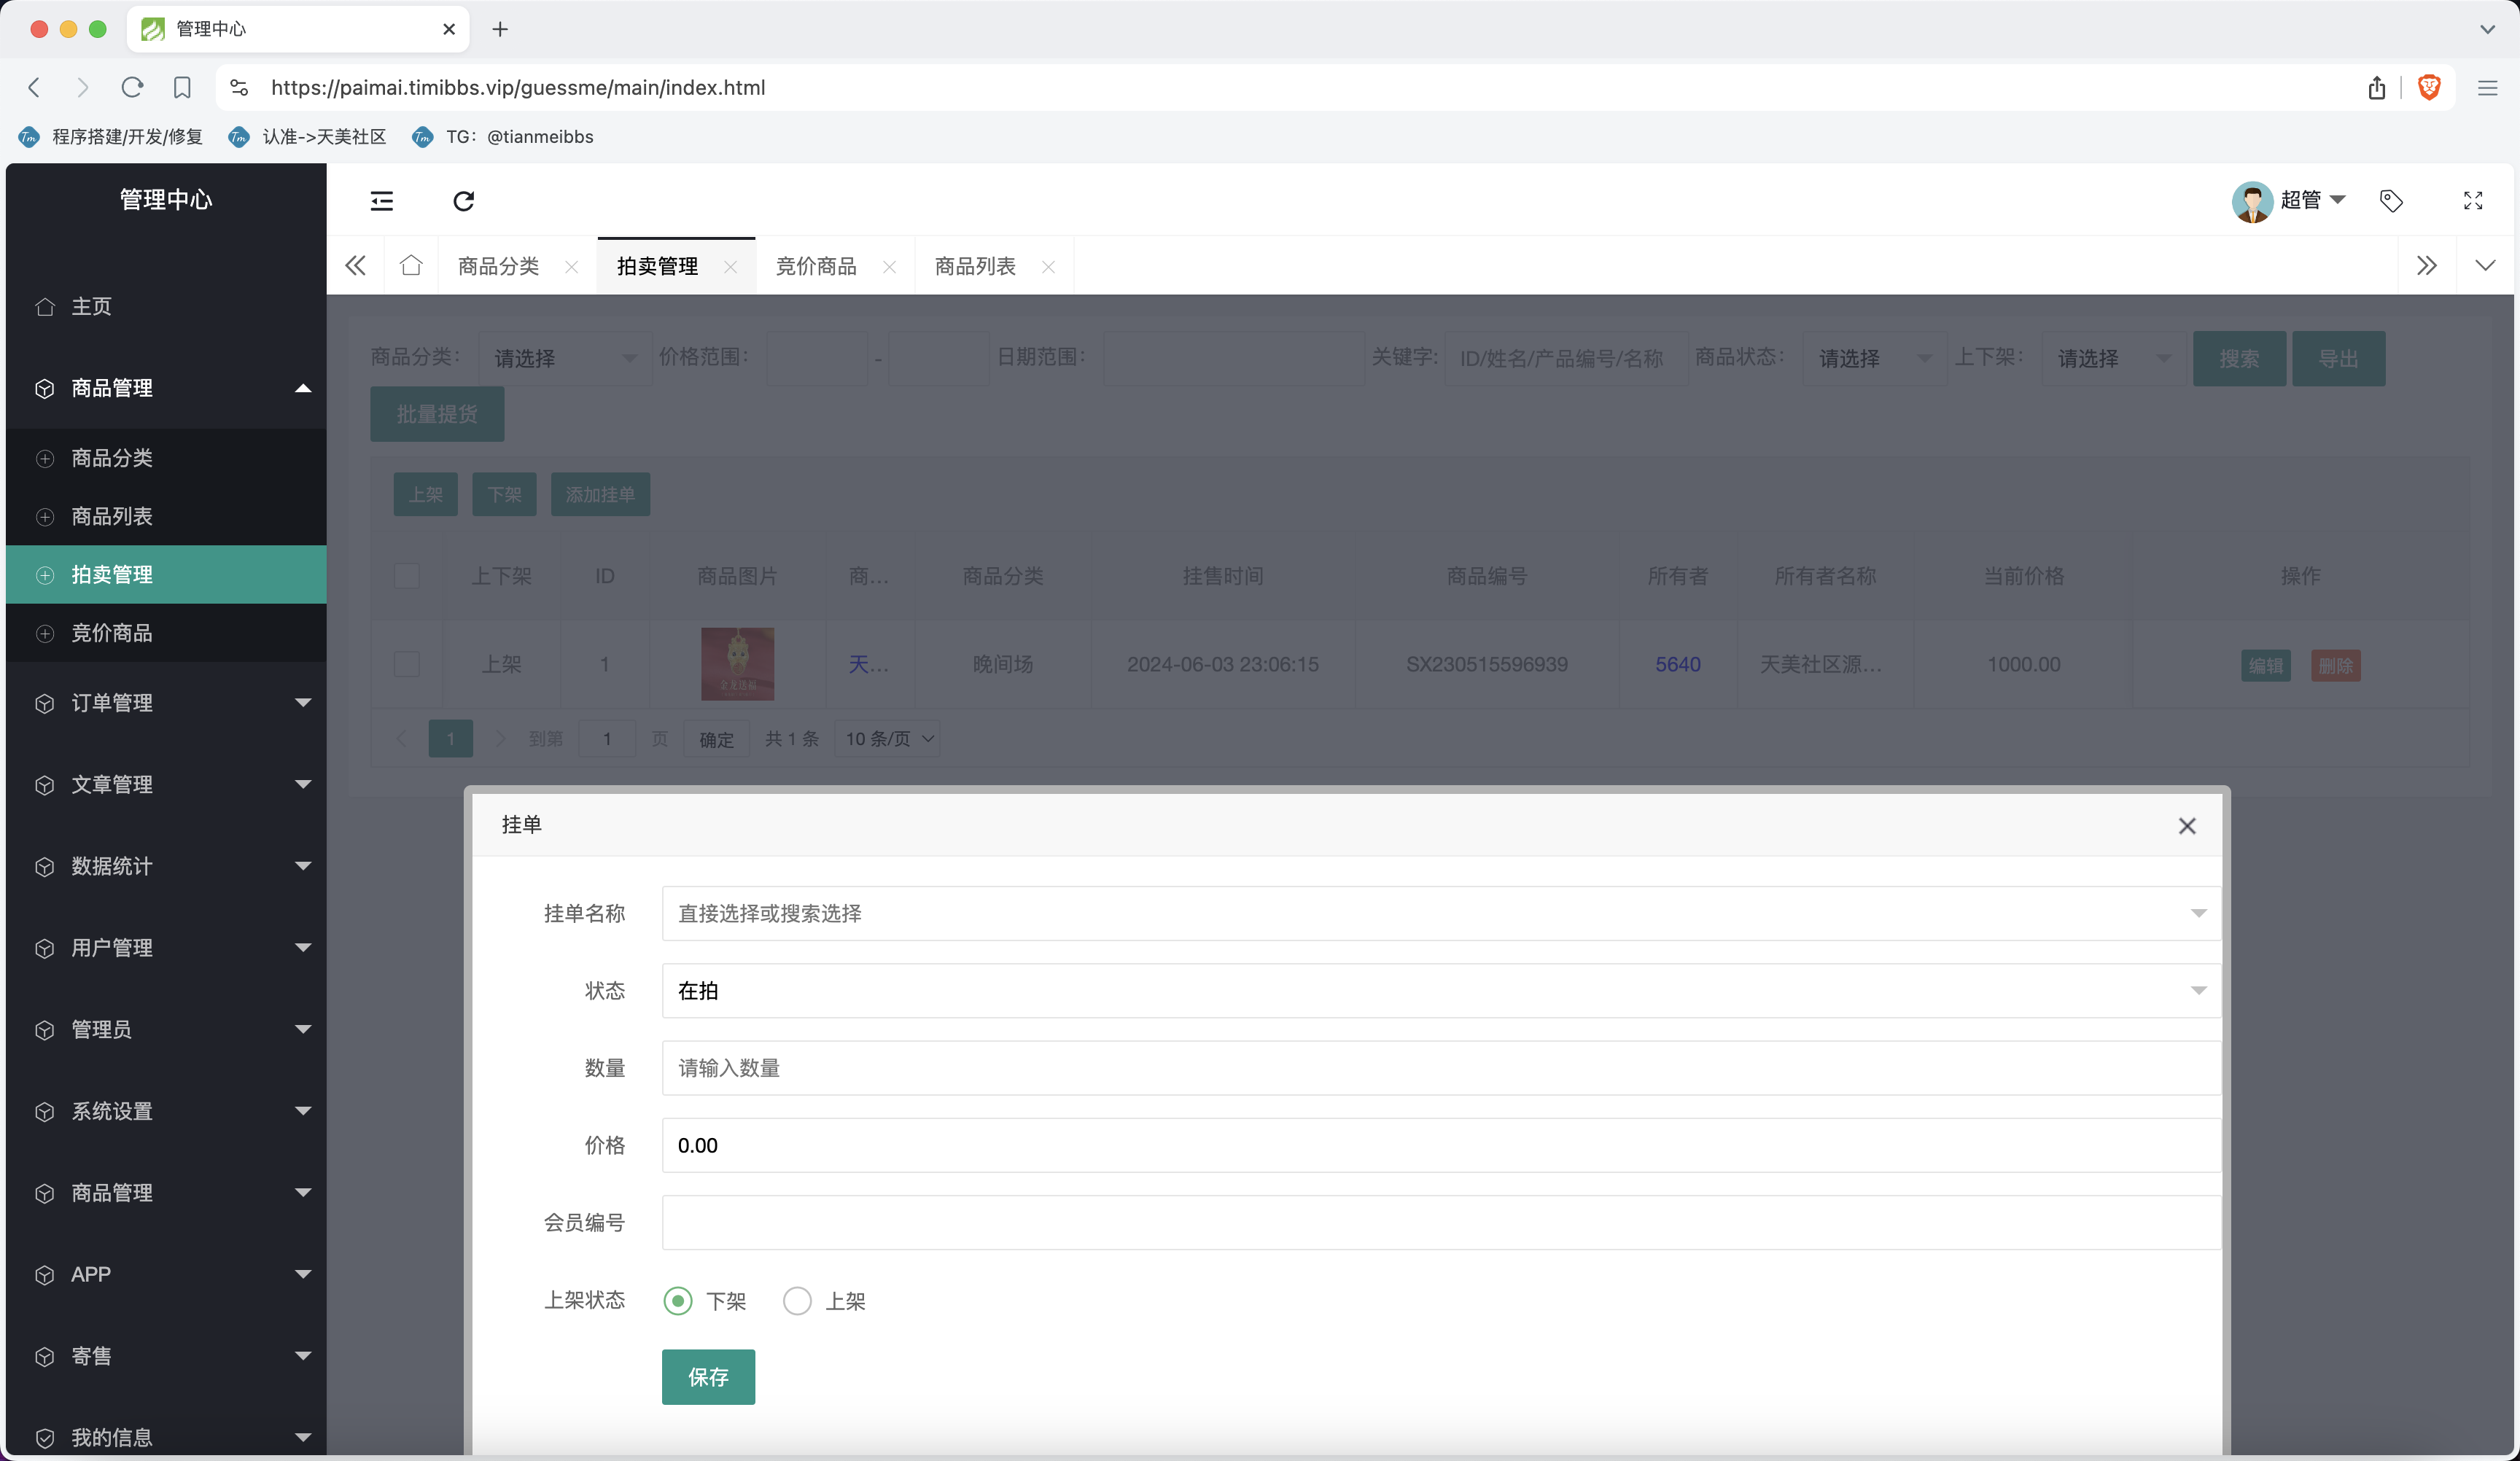Open 商品列表 in the sidebar

click(112, 517)
